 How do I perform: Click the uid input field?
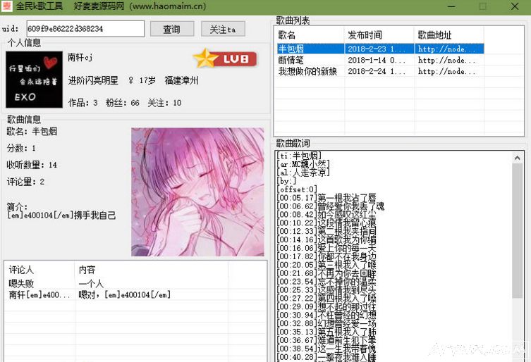[85, 29]
